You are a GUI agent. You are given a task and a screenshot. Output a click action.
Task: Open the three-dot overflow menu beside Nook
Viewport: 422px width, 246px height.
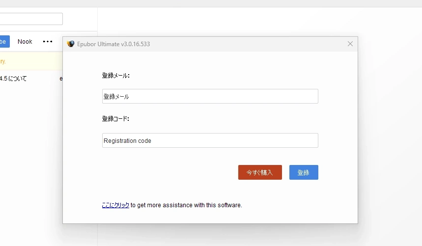(48, 42)
